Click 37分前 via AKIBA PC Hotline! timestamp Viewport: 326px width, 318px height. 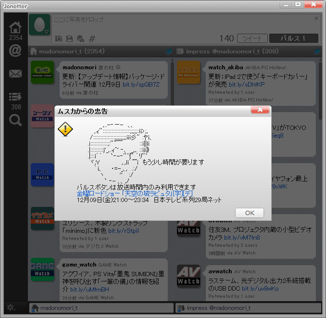(240, 100)
